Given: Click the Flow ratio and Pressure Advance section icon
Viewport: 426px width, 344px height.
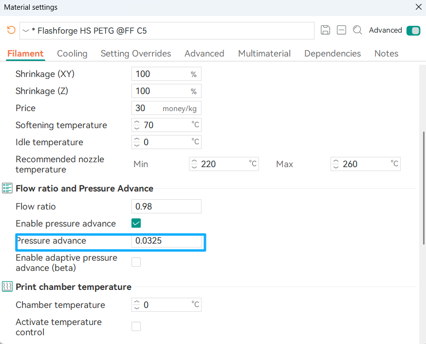Looking at the screenshot, I should click(7, 188).
